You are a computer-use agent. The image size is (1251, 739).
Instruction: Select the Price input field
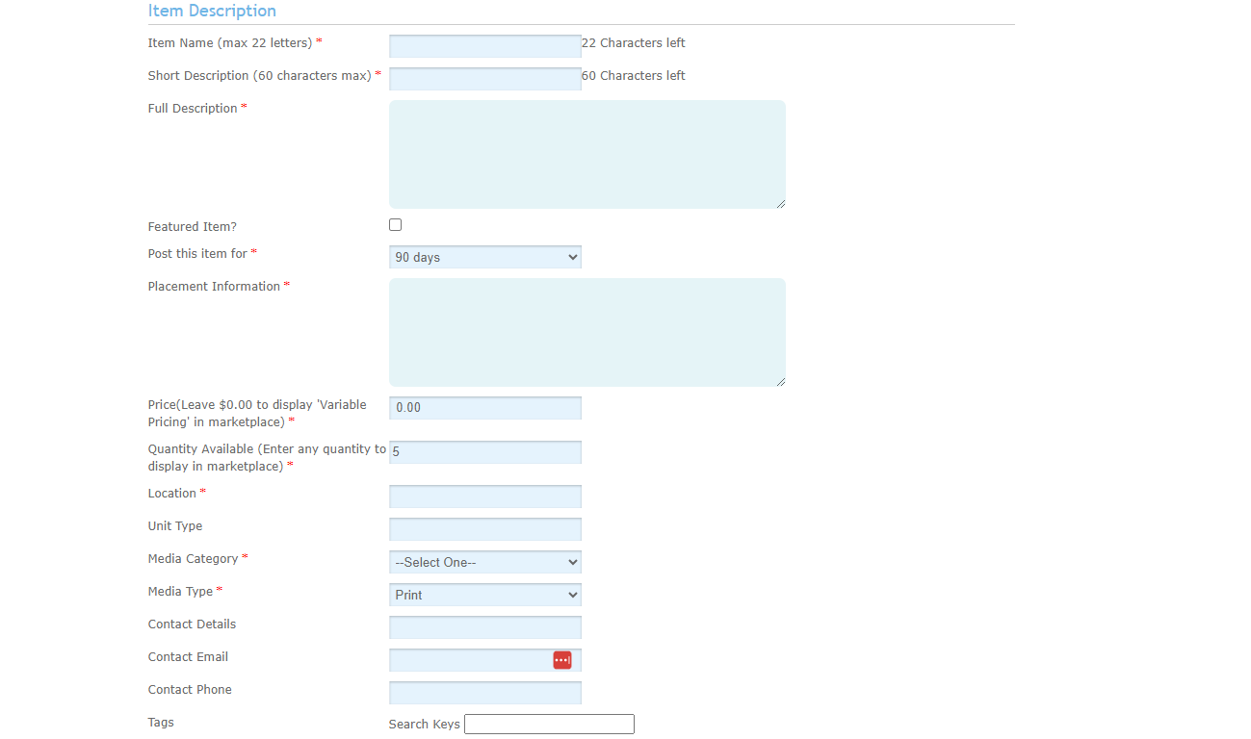tap(484, 408)
